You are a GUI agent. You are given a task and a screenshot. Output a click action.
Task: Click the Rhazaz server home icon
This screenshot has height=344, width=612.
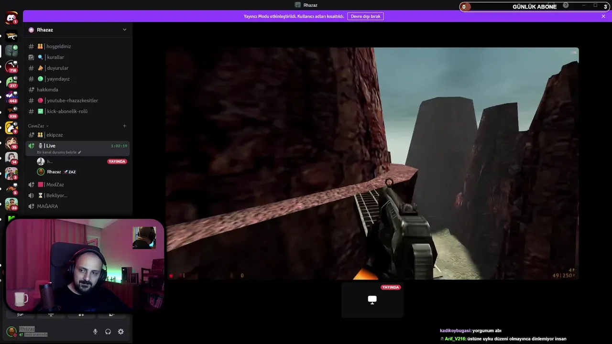(32, 30)
